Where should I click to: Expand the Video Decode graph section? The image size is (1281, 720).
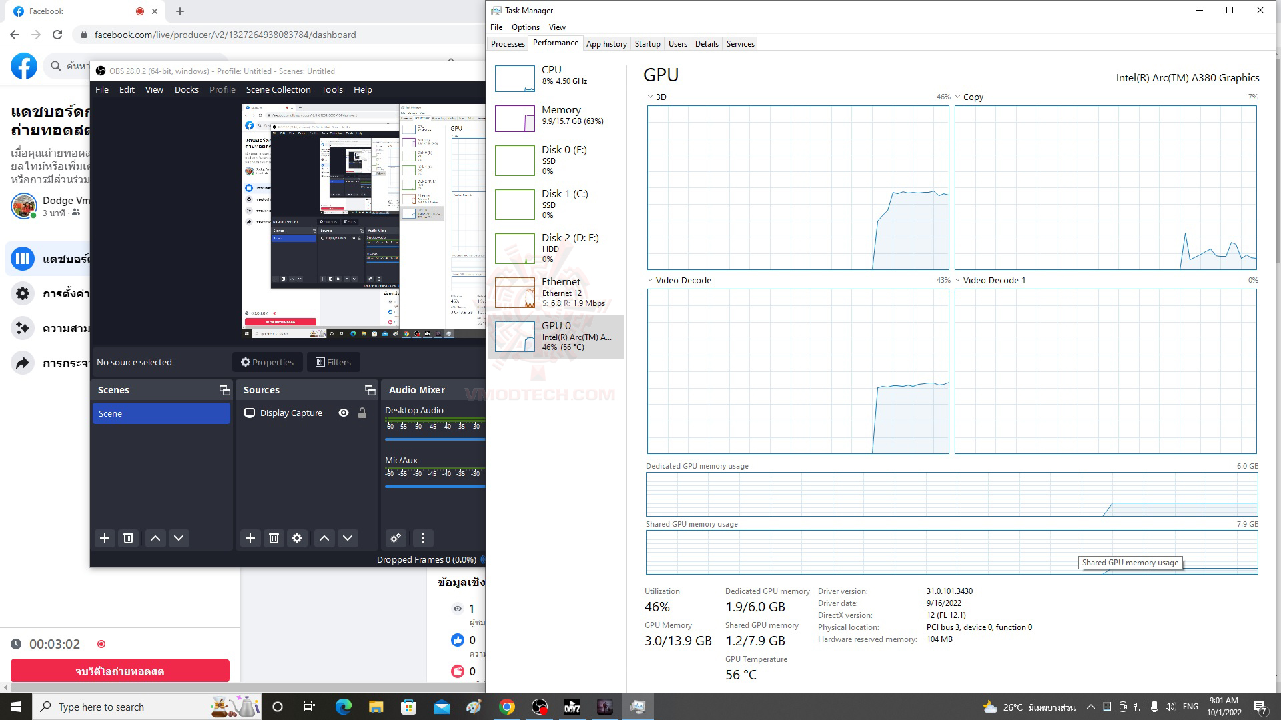coord(651,279)
